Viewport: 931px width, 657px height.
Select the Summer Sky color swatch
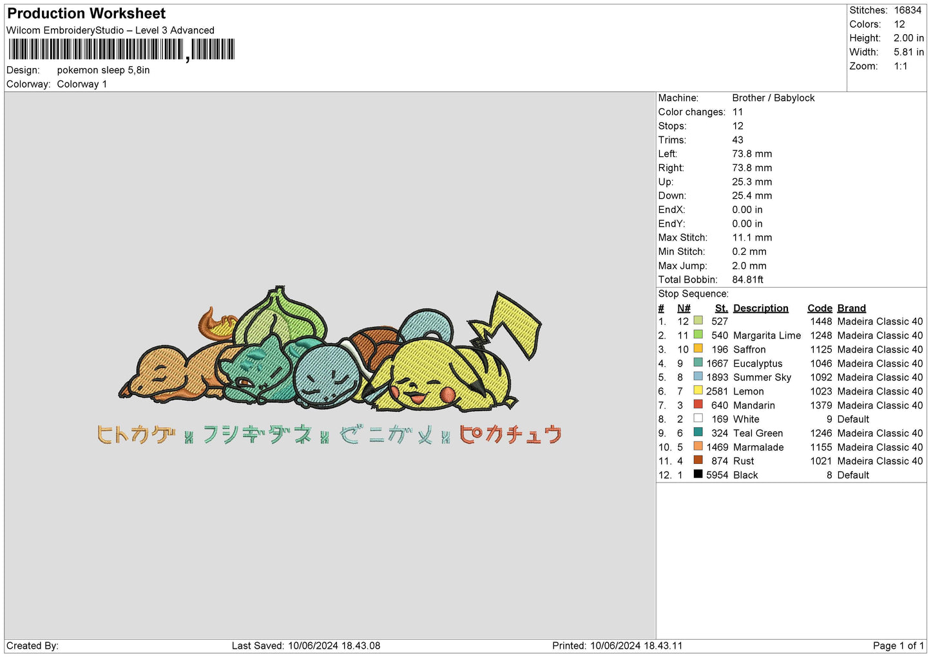698,376
